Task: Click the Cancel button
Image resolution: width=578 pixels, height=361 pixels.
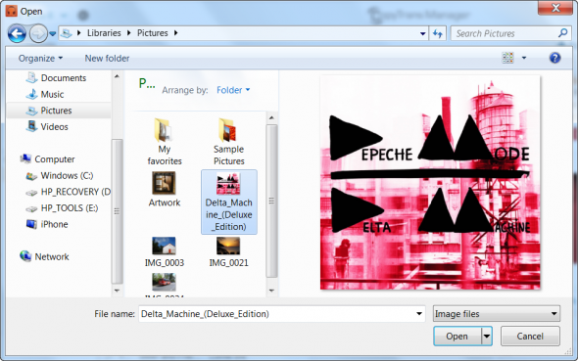Action: click(x=530, y=337)
